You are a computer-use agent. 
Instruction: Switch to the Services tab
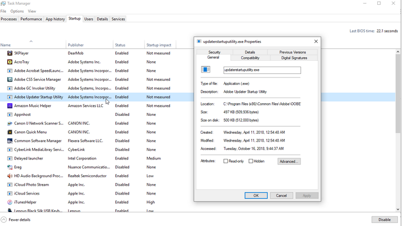(x=118, y=19)
